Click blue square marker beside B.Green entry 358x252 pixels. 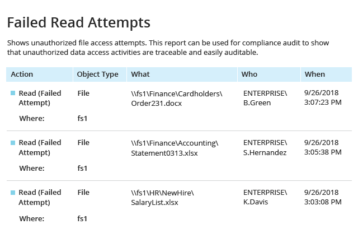click(x=13, y=93)
